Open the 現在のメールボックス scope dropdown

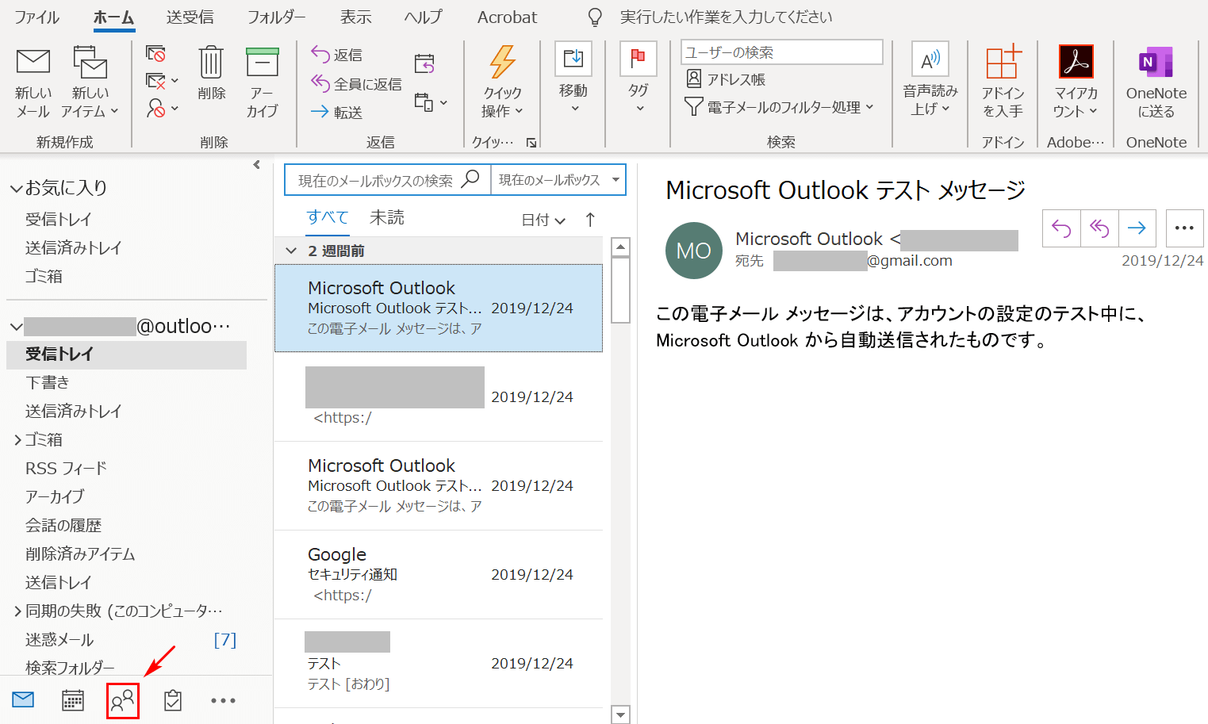(558, 180)
